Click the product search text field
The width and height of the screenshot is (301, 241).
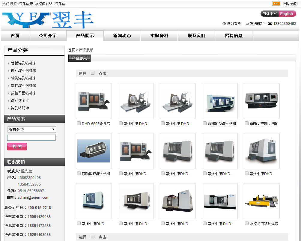pos(31,138)
